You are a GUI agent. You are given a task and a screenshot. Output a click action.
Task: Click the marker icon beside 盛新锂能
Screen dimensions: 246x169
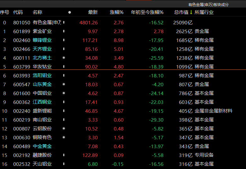click(64, 111)
